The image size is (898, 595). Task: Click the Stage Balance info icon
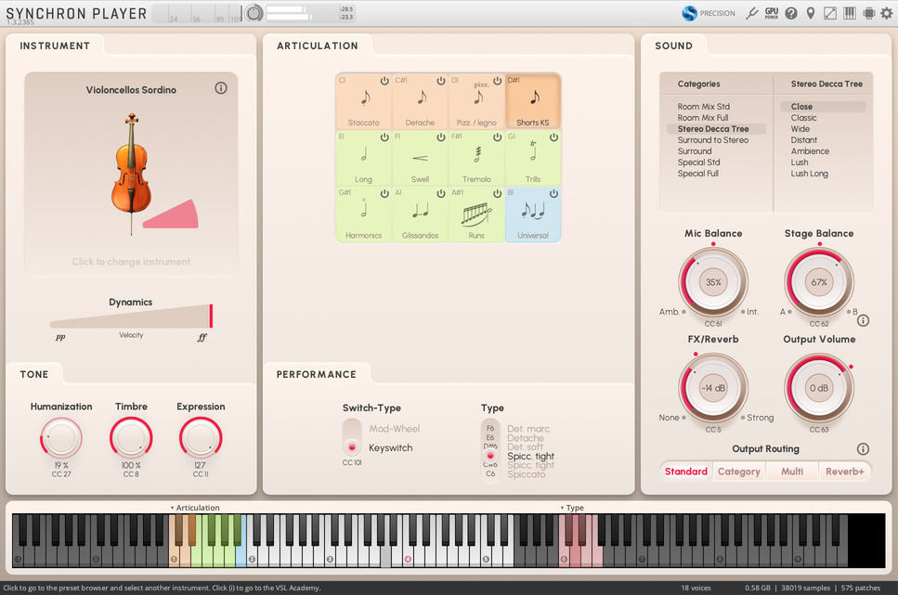863,320
